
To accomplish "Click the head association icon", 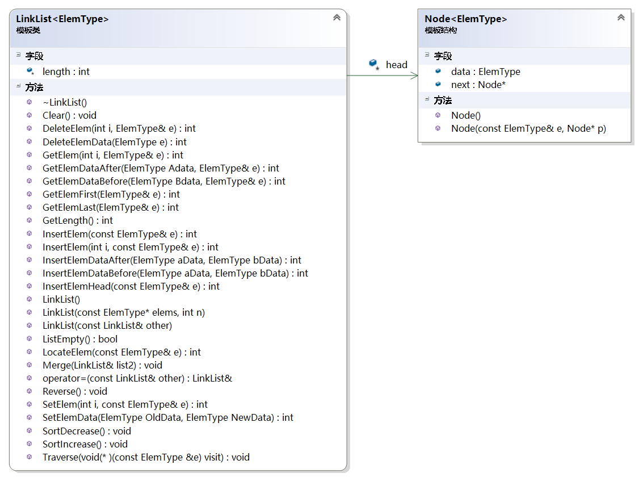I will pyautogui.click(x=373, y=64).
